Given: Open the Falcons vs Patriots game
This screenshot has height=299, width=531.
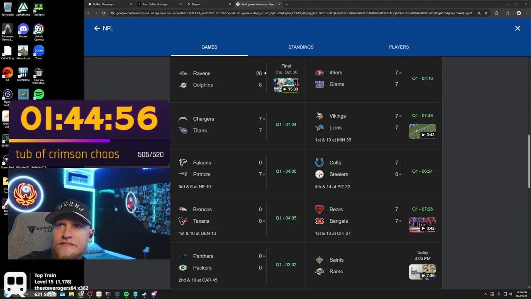Looking at the screenshot, I should 238,173.
